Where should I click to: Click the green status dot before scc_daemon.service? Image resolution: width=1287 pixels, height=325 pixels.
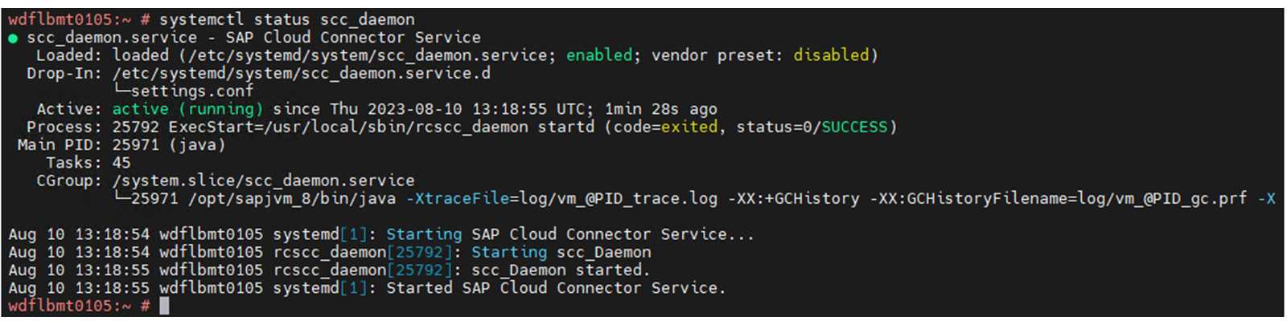[13, 39]
